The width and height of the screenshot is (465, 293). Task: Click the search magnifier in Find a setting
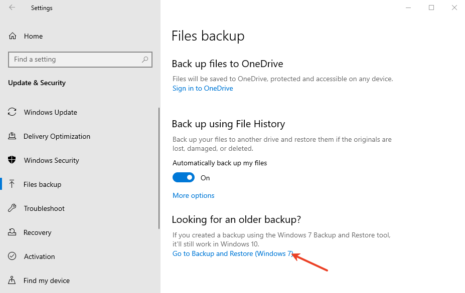click(x=145, y=59)
